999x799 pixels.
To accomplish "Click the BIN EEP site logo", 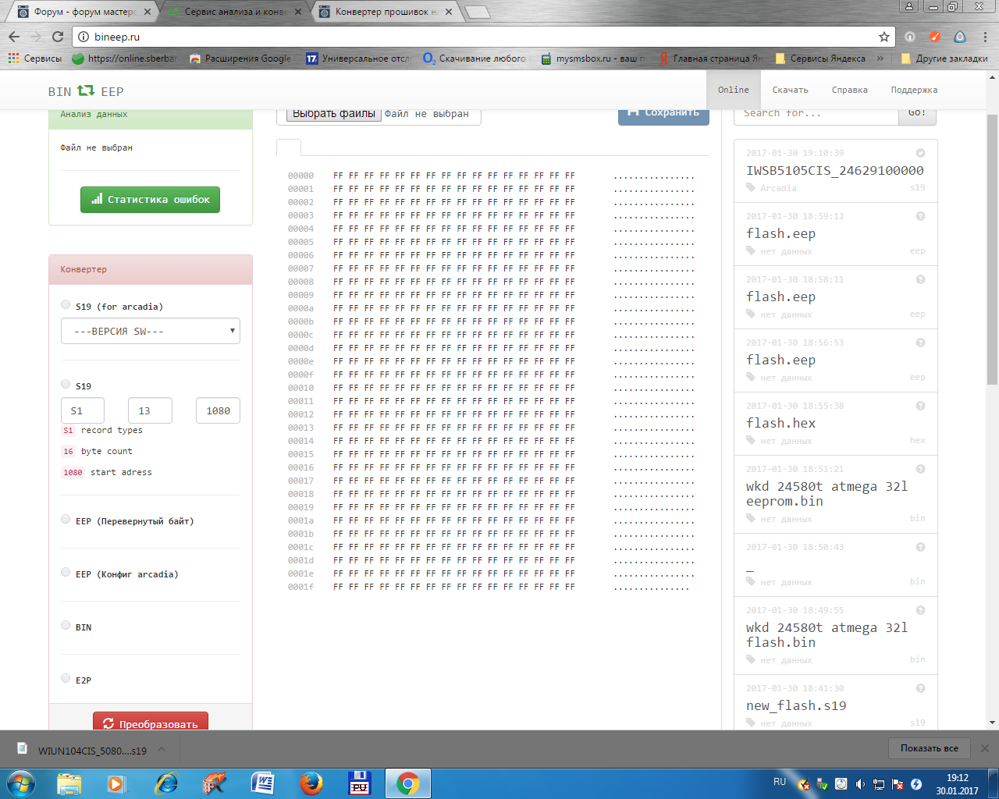I will coord(86,91).
